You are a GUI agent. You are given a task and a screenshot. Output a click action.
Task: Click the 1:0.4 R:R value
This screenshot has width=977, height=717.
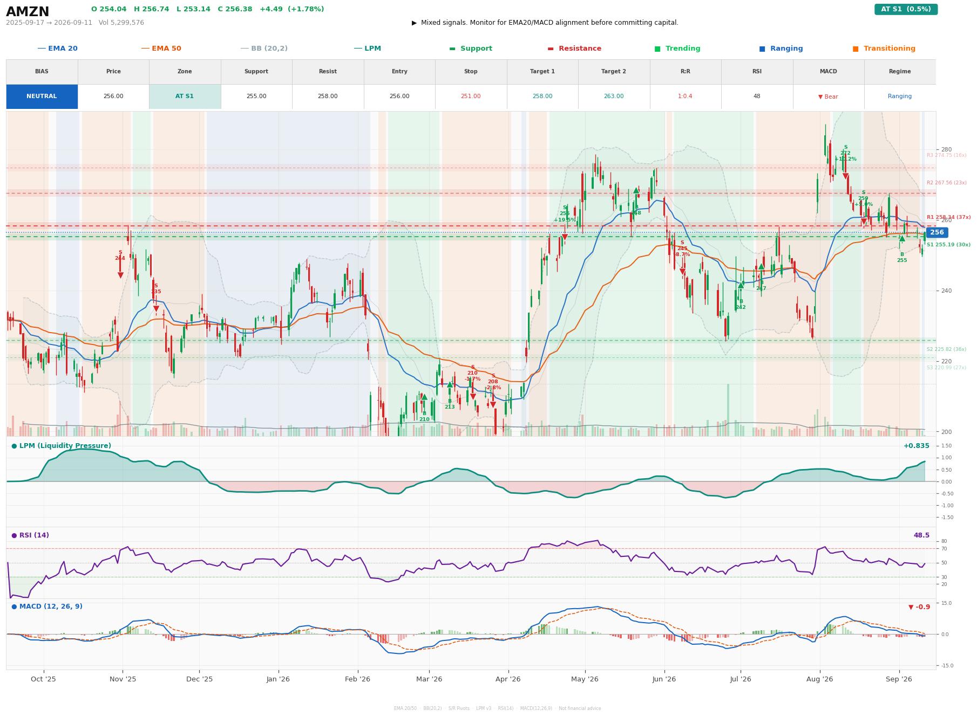pos(686,96)
